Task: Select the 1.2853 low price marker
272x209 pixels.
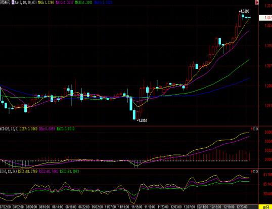Action: tap(142, 120)
